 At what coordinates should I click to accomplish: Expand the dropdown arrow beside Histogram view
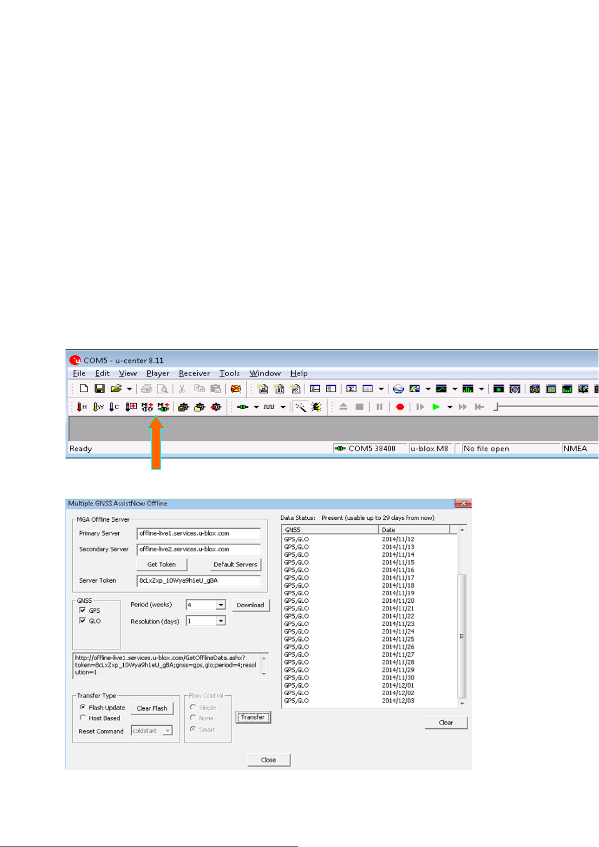point(481,389)
